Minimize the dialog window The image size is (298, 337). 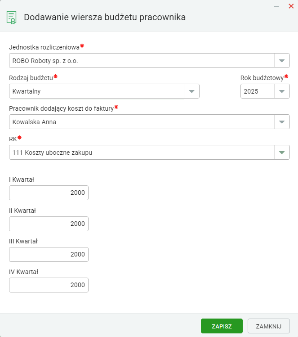(x=276, y=6)
